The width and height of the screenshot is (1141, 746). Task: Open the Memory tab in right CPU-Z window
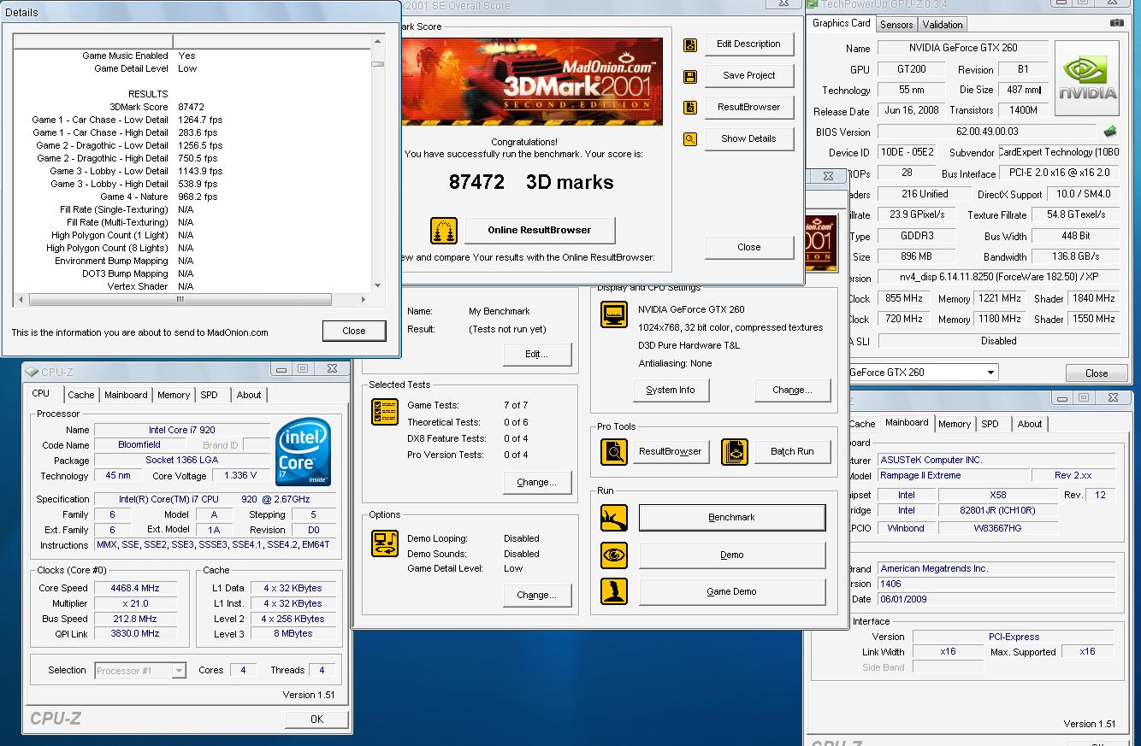click(955, 424)
